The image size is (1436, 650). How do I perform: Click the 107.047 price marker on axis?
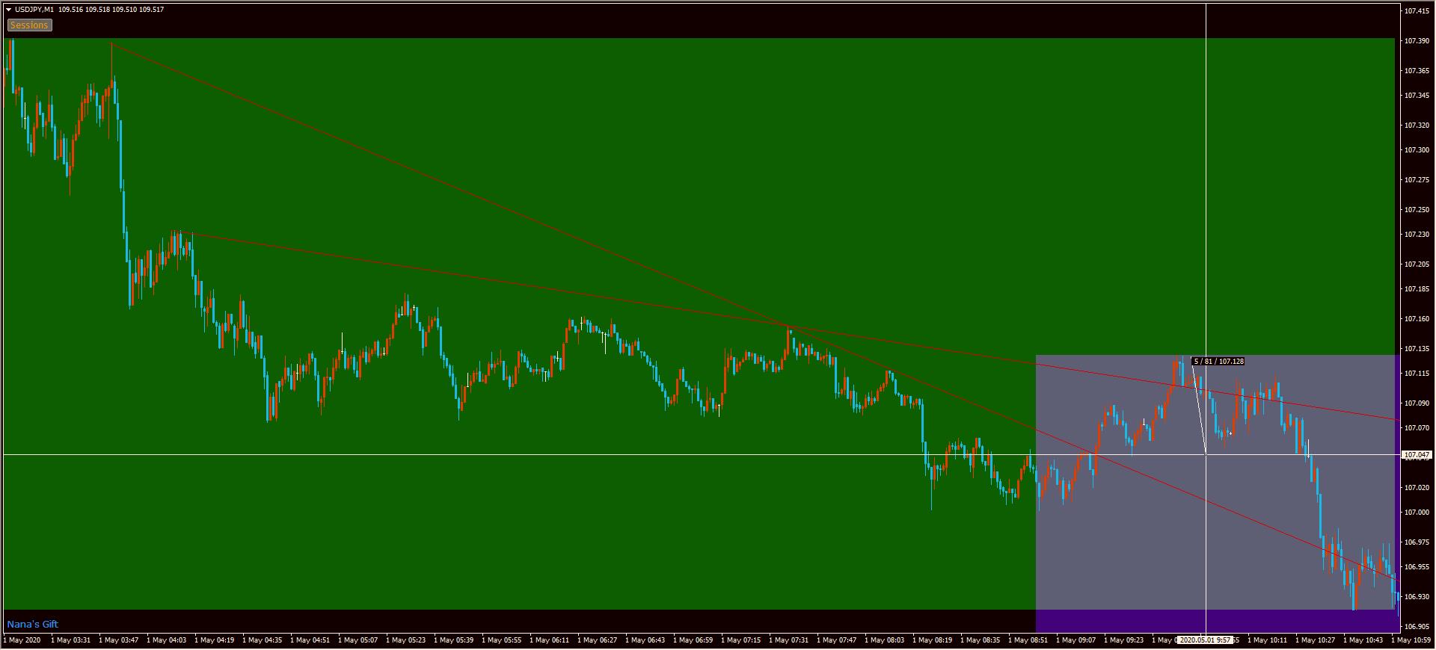(1417, 454)
